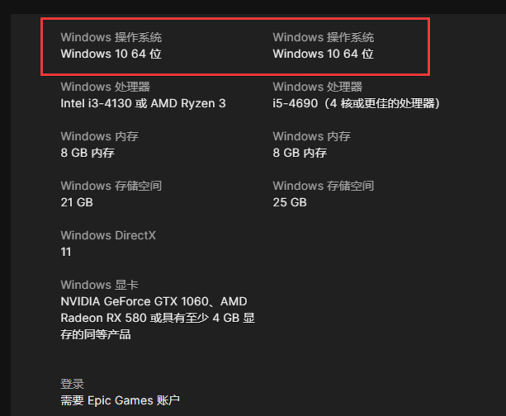Select 8 GB 内存 value above 21 GB section
The image size is (506, 416).
pyautogui.click(x=87, y=153)
